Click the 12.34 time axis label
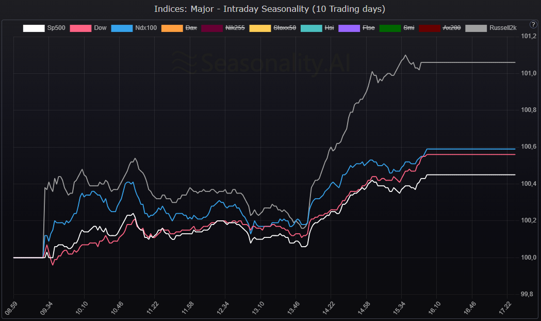541x321 pixels. point(223,308)
